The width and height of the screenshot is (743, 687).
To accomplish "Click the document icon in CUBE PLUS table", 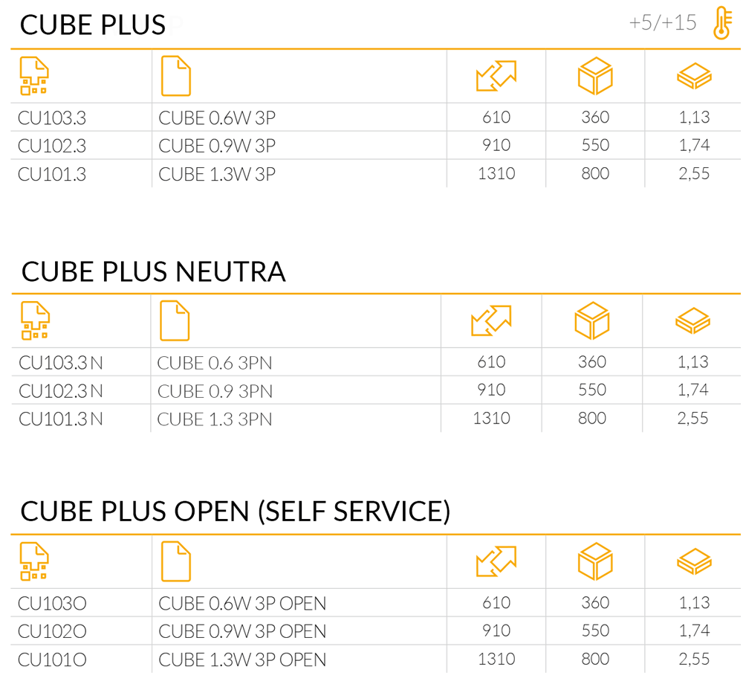I will click(x=176, y=76).
